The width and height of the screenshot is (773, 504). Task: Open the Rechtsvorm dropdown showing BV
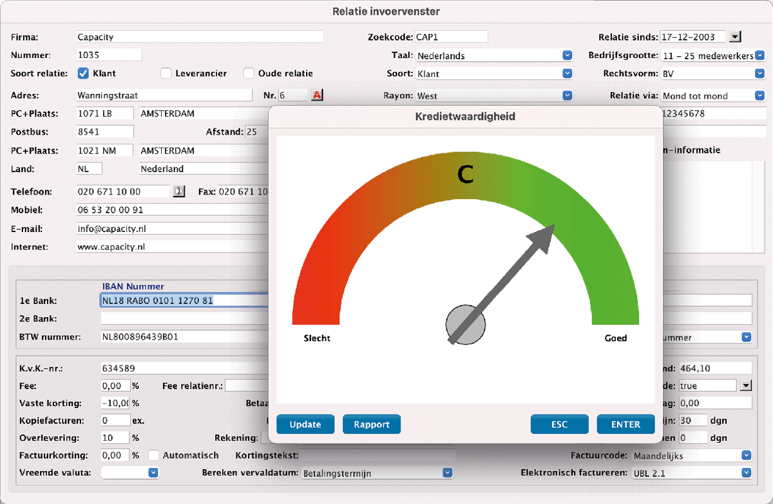coord(713,73)
